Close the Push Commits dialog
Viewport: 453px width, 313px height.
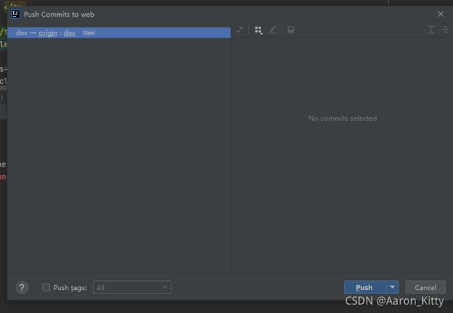tap(440, 14)
